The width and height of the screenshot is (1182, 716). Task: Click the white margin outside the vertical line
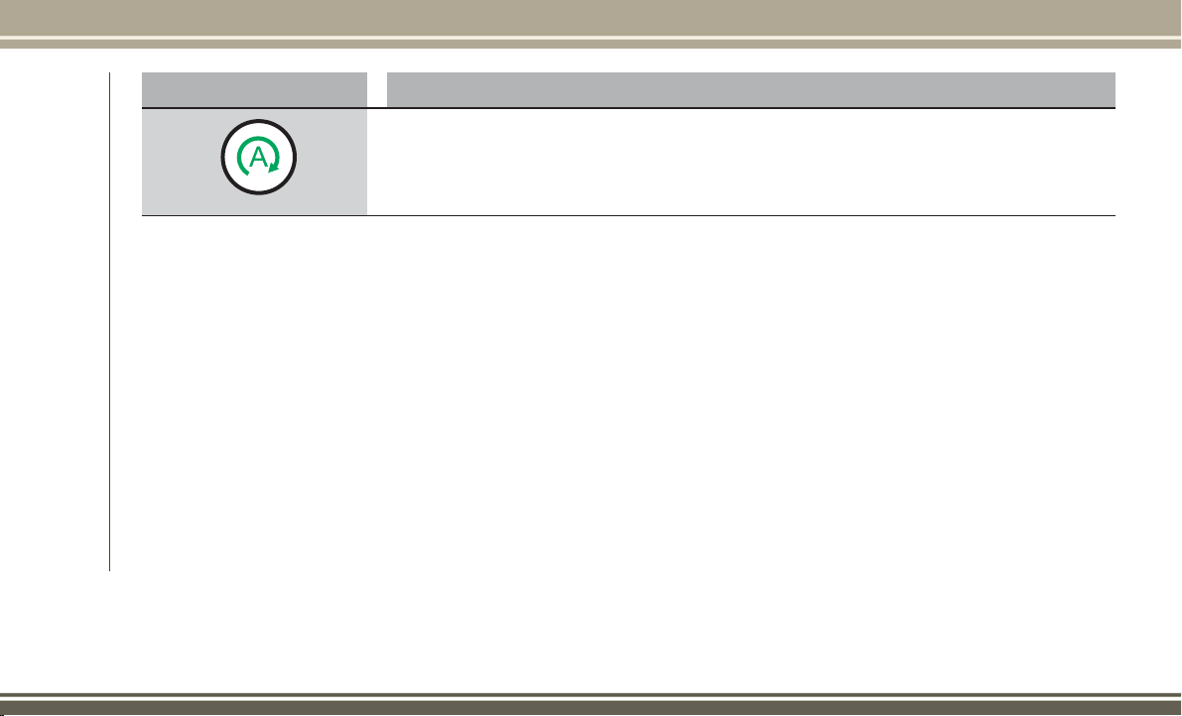pyautogui.click(x=54, y=321)
